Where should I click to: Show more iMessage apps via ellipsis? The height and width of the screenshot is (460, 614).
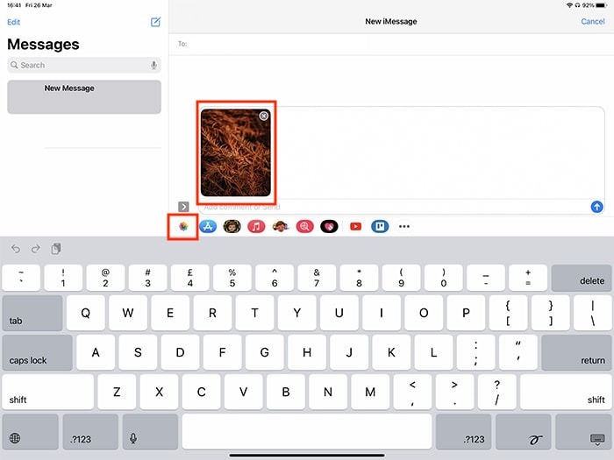click(404, 226)
